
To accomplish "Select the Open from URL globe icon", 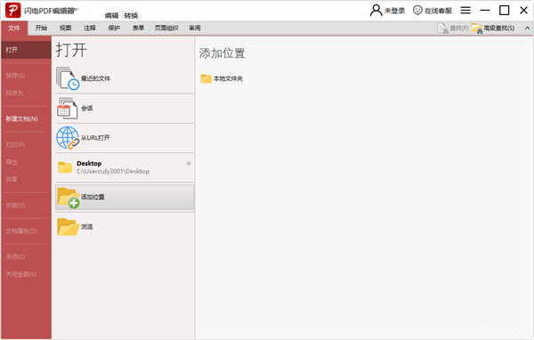I will click(x=68, y=138).
